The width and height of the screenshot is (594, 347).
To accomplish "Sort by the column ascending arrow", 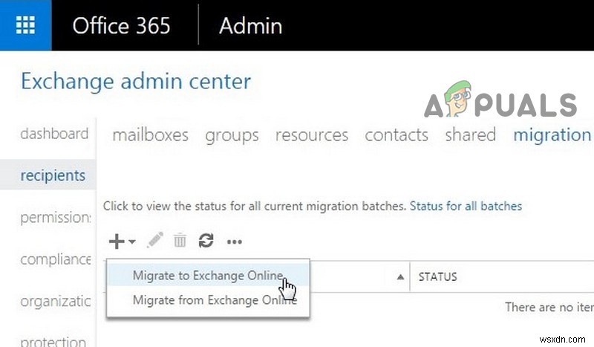I will (400, 277).
